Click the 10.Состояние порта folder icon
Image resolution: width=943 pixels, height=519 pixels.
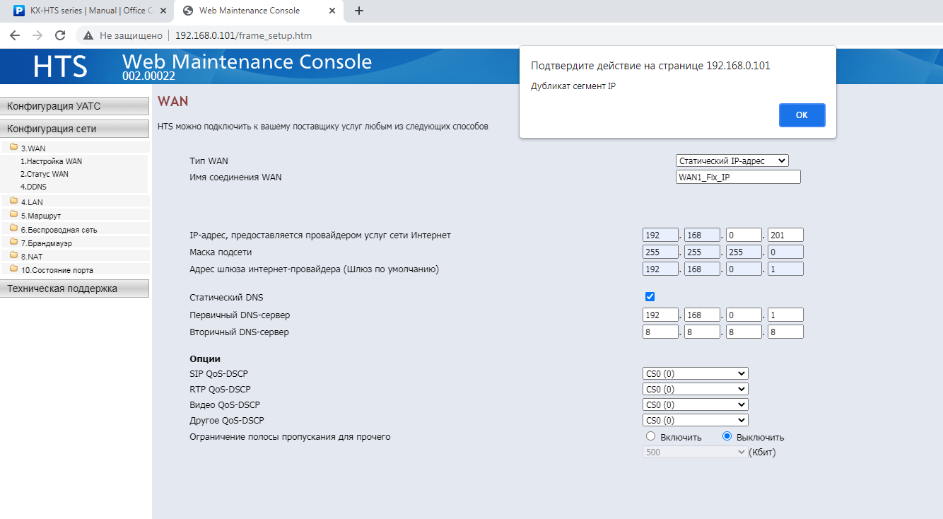click(14, 269)
